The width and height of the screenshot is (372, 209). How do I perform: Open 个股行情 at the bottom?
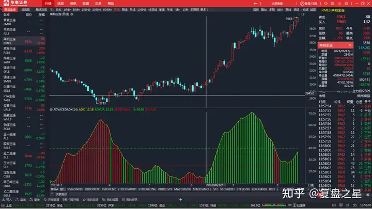71,200
